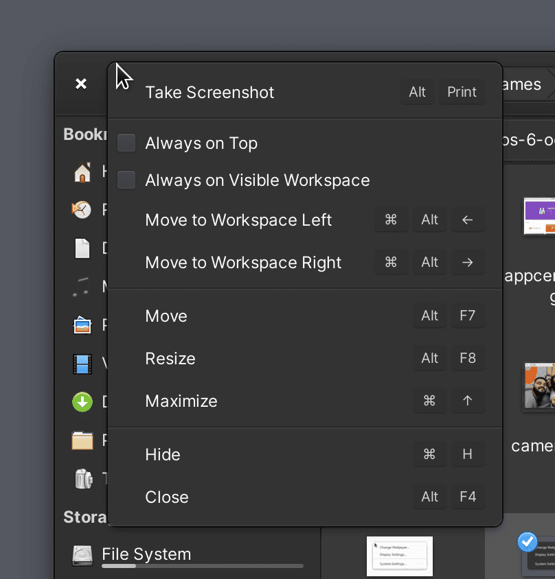The height and width of the screenshot is (579, 555).
Task: Open Recent files using the clock icon
Action: [x=82, y=210]
